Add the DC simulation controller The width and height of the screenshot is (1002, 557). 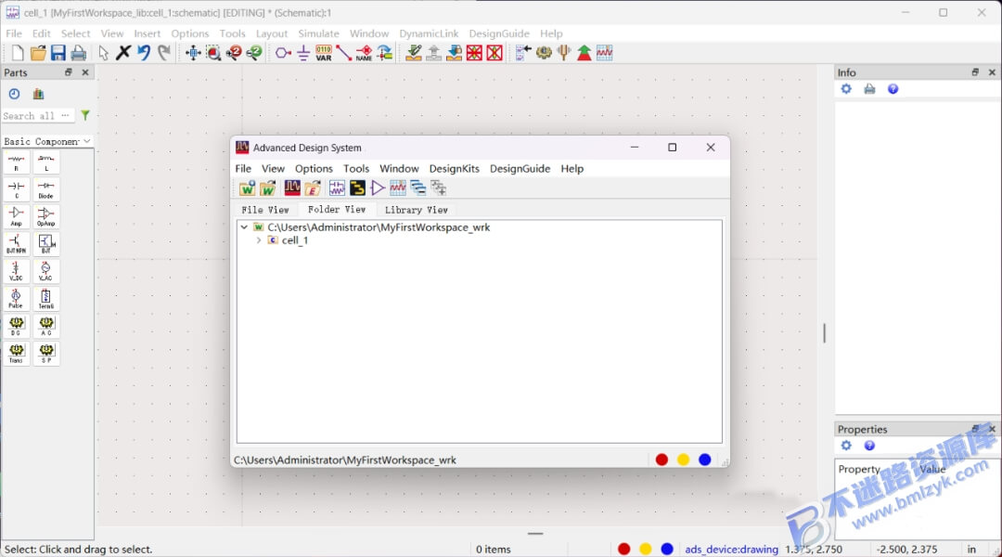[17, 326]
